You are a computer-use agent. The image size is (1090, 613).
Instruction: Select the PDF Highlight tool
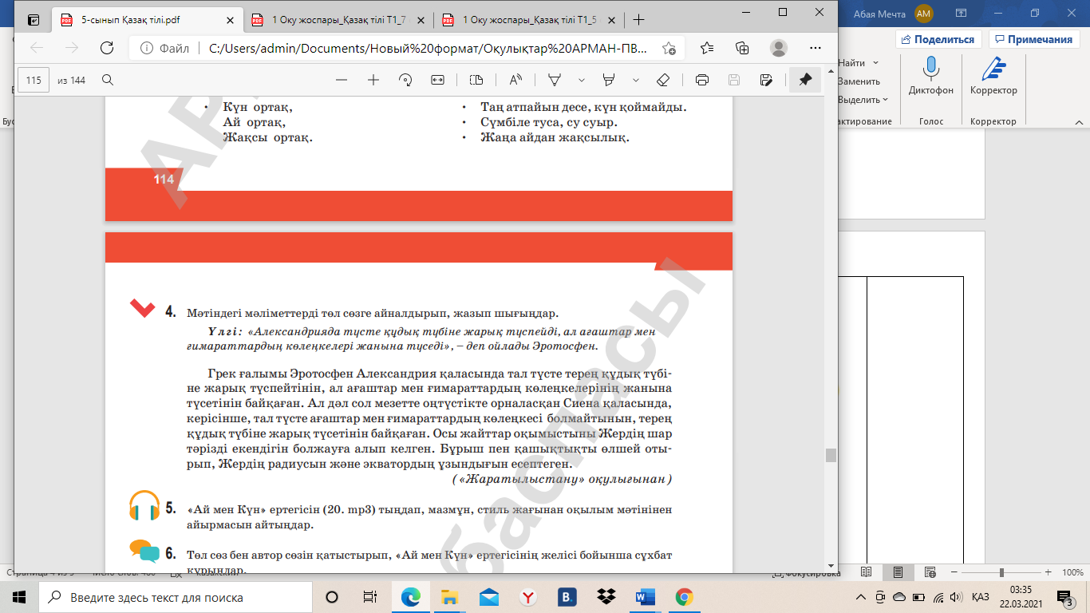(610, 80)
